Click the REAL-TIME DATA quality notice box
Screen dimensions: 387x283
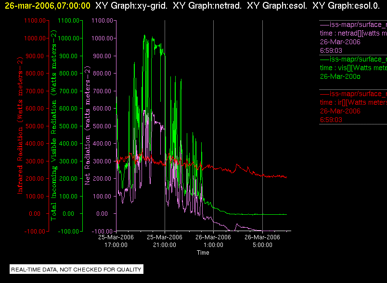[77, 269]
